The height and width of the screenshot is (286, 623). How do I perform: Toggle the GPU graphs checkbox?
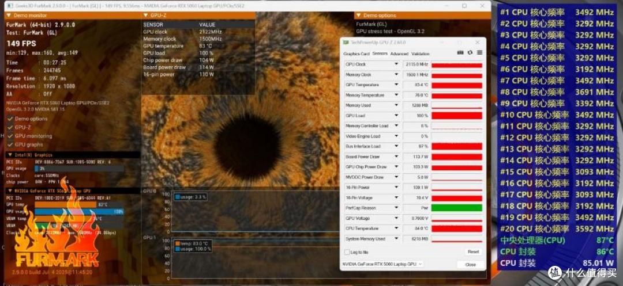coord(10,144)
